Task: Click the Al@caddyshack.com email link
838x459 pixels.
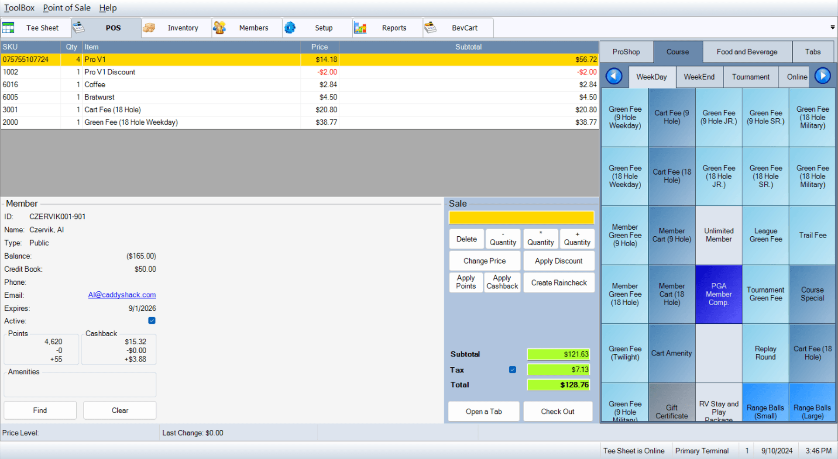Action: coord(122,295)
